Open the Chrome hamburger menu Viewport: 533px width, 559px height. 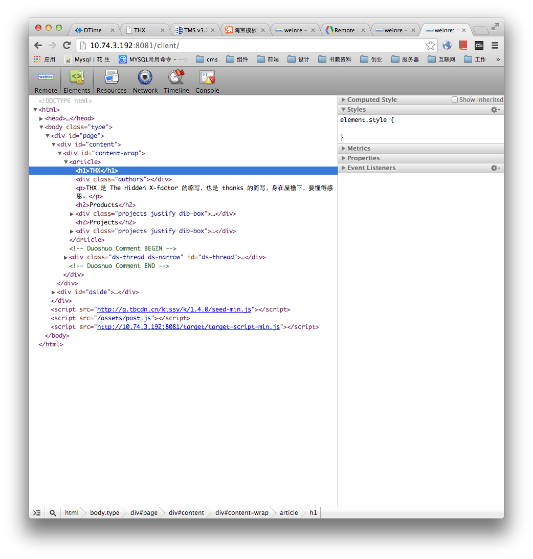point(495,45)
